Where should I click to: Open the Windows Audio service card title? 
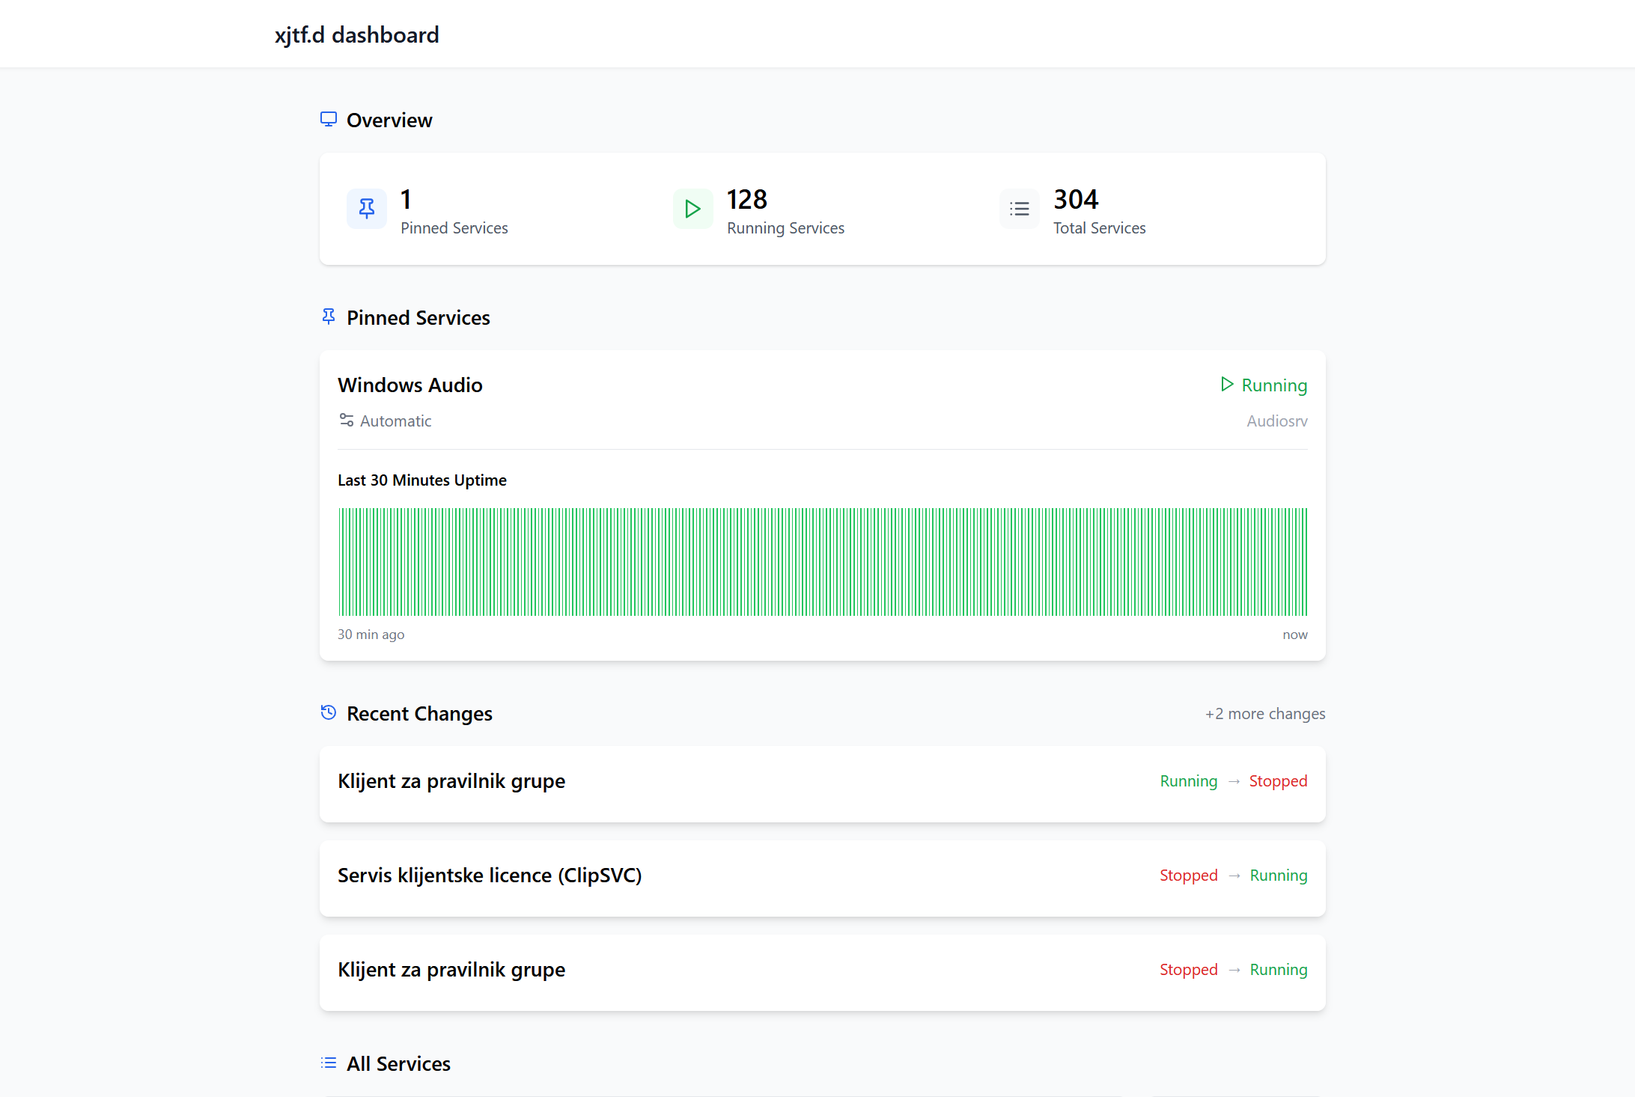click(x=410, y=385)
